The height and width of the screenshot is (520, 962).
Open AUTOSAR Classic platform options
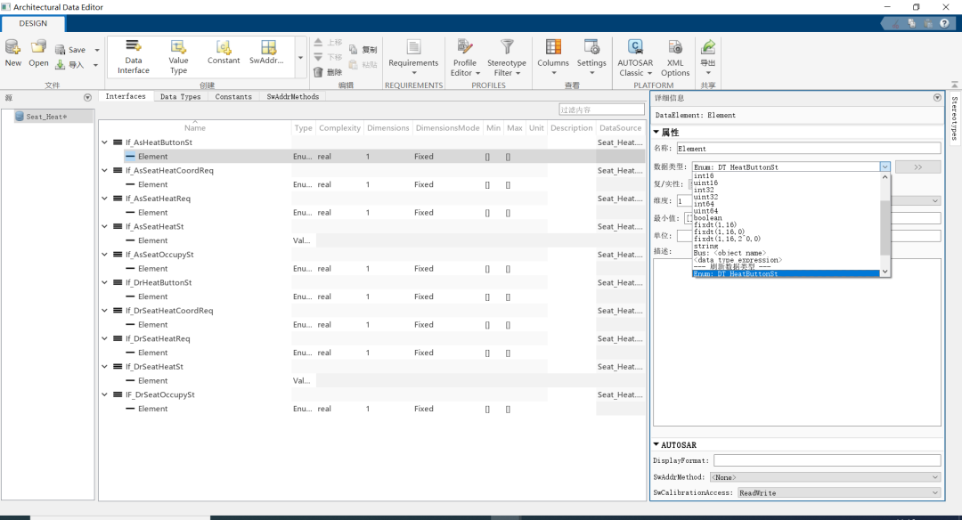click(635, 57)
